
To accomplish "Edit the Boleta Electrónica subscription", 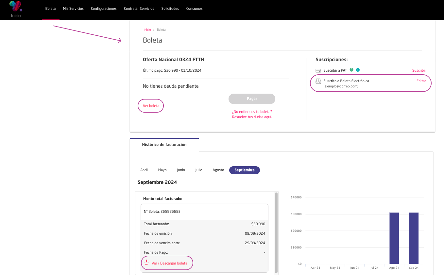I will [x=421, y=81].
